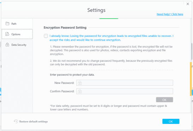Screen dimensions: 193x131
Task: Click the Options checklist icon in sidebar
Action: point(7,34)
